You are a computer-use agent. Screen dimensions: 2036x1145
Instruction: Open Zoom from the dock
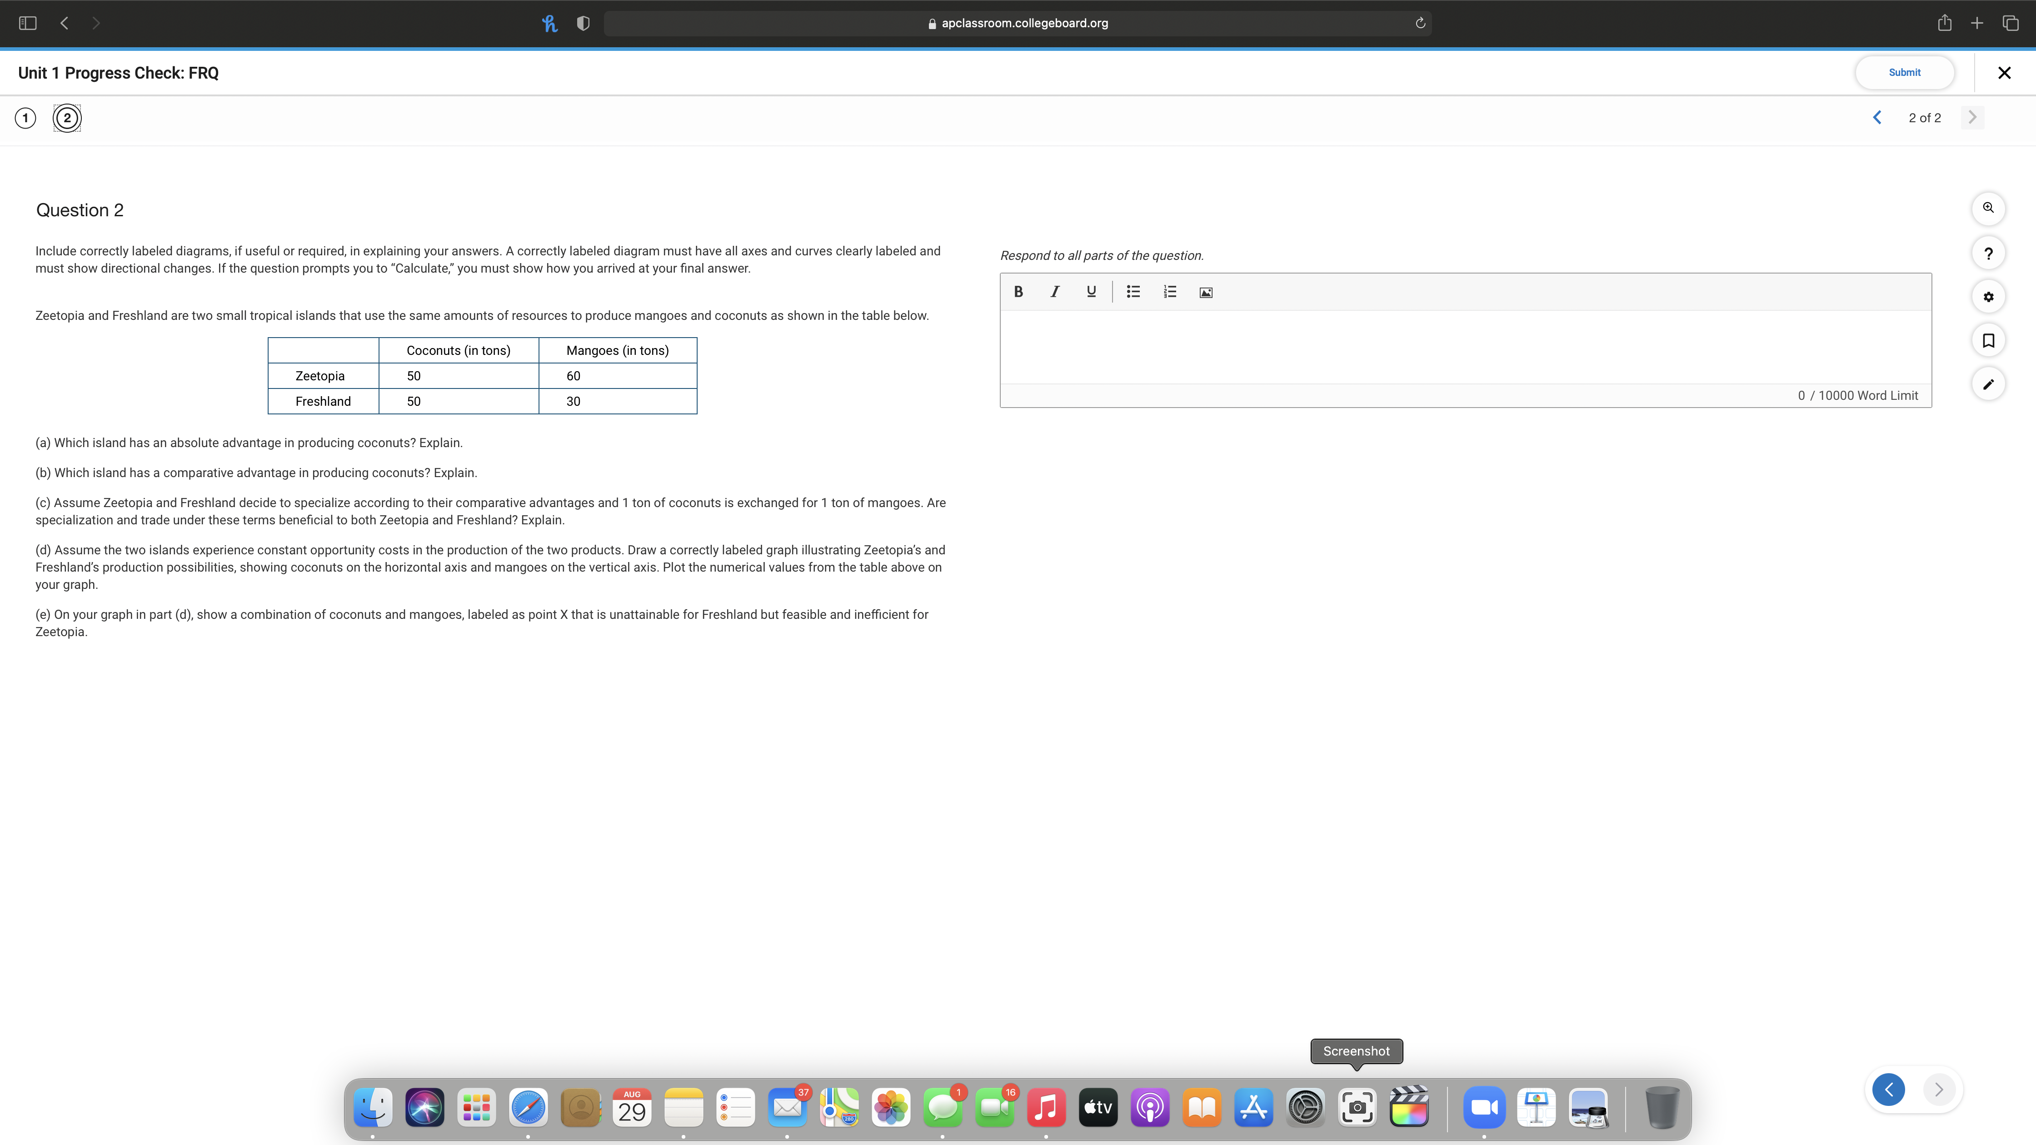pos(1483,1107)
